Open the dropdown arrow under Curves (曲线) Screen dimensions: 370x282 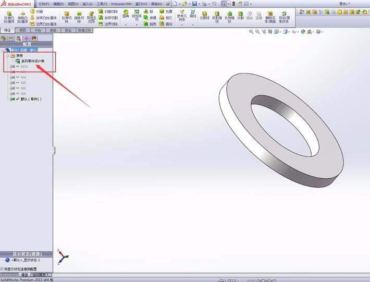tap(193, 24)
